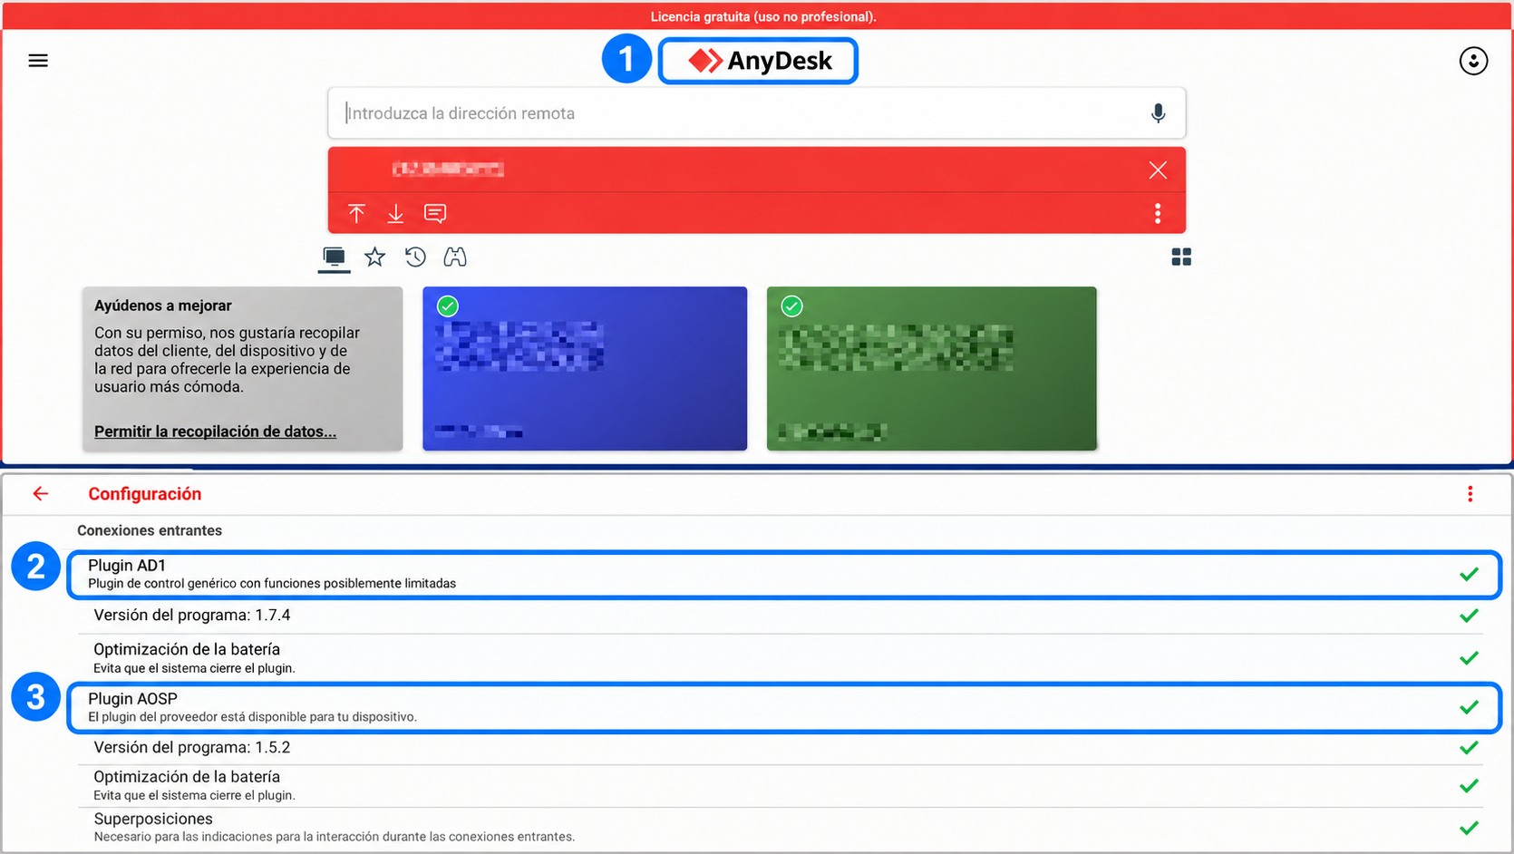Toggle the Plugin AOSP checkmark
The image size is (1514, 854).
(x=1469, y=707)
